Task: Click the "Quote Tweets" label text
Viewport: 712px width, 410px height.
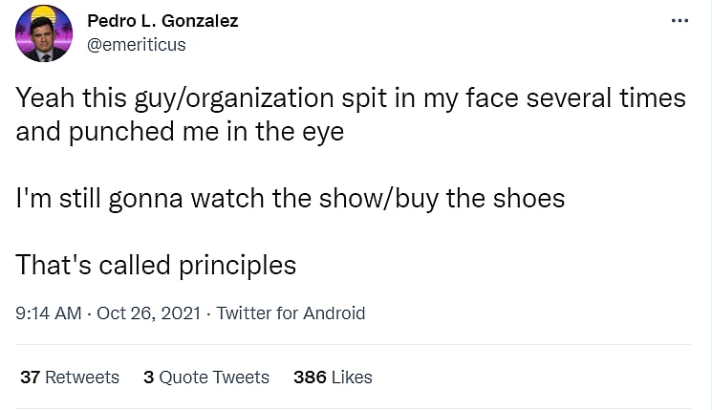Action: pos(214,377)
